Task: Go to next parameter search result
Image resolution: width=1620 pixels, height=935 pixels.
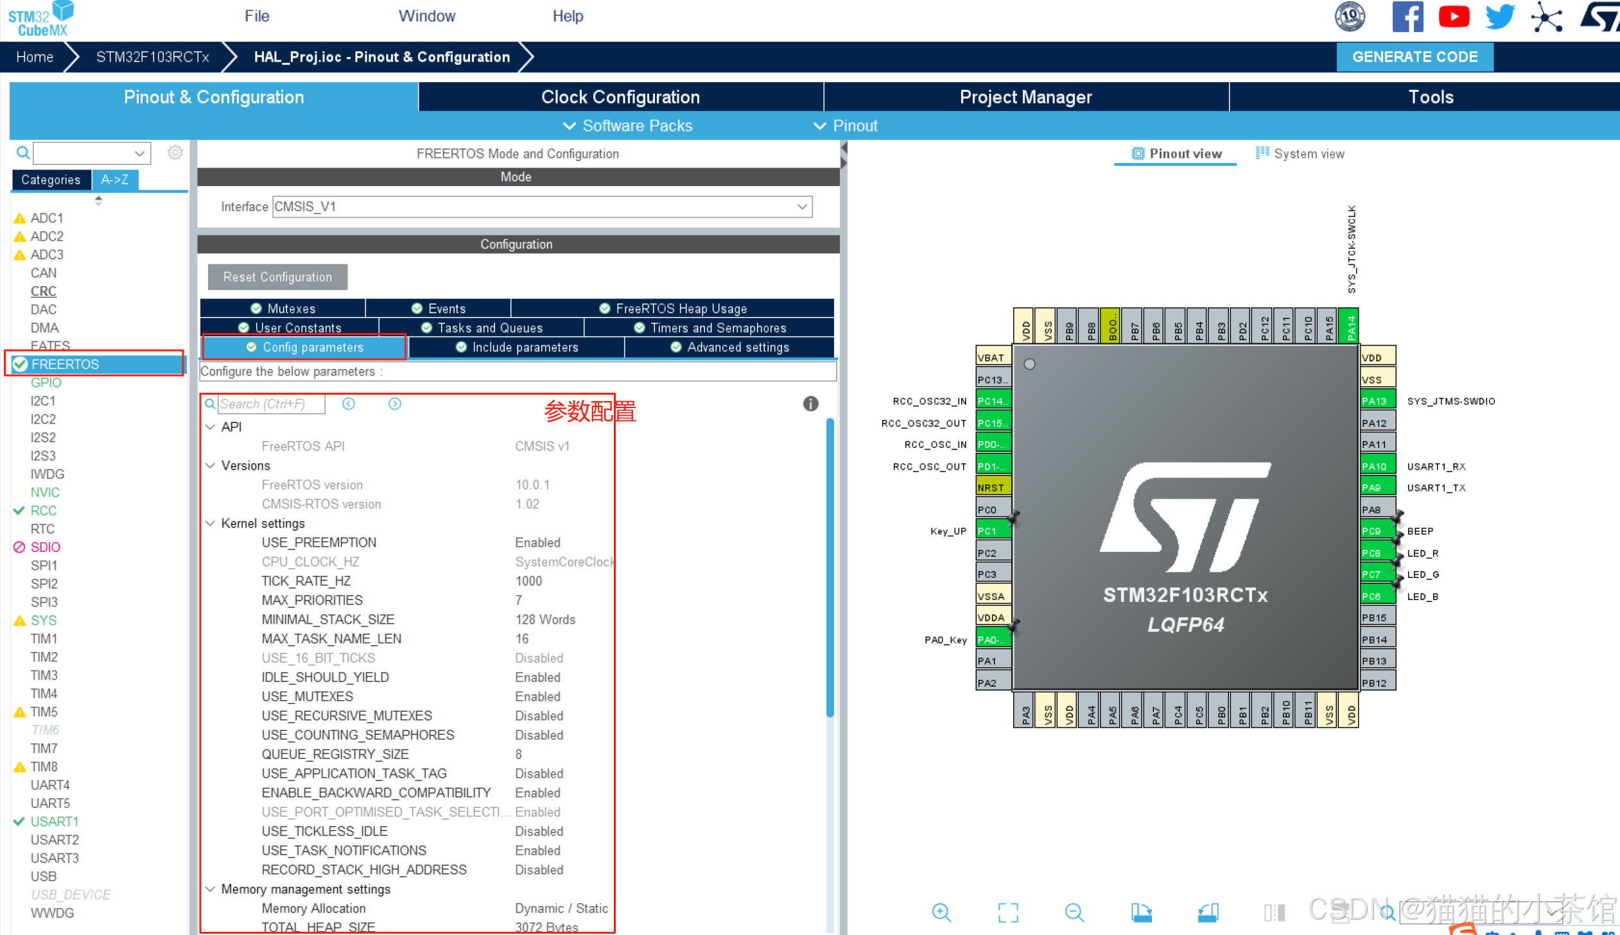Action: (x=395, y=403)
